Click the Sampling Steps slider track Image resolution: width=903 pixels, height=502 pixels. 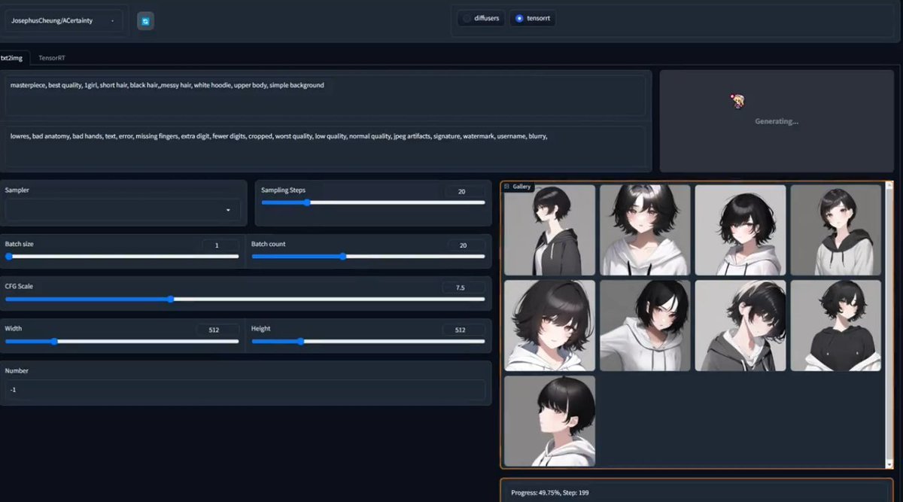(x=372, y=202)
